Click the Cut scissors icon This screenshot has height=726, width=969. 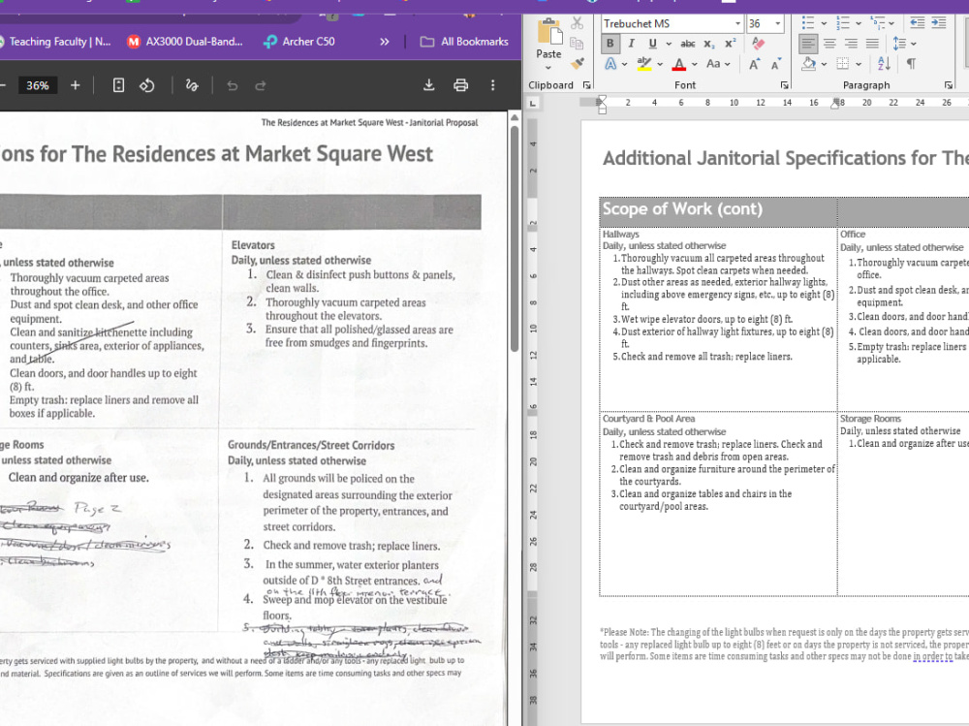coord(578,23)
